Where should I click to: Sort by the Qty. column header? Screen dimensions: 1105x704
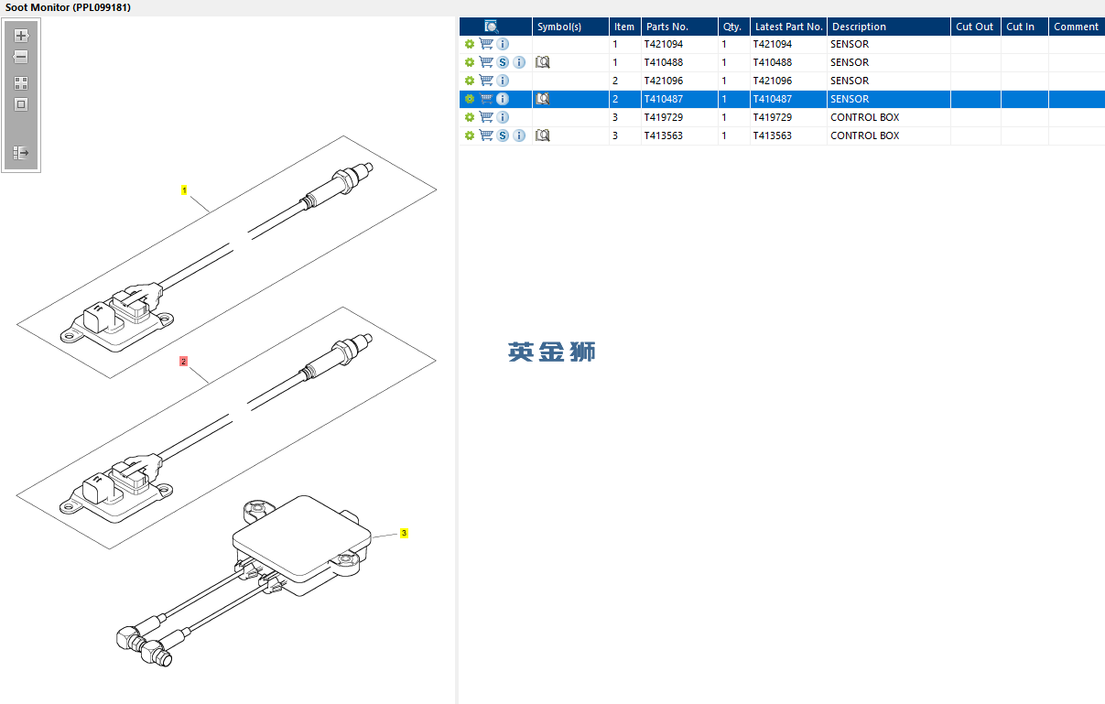733,27
